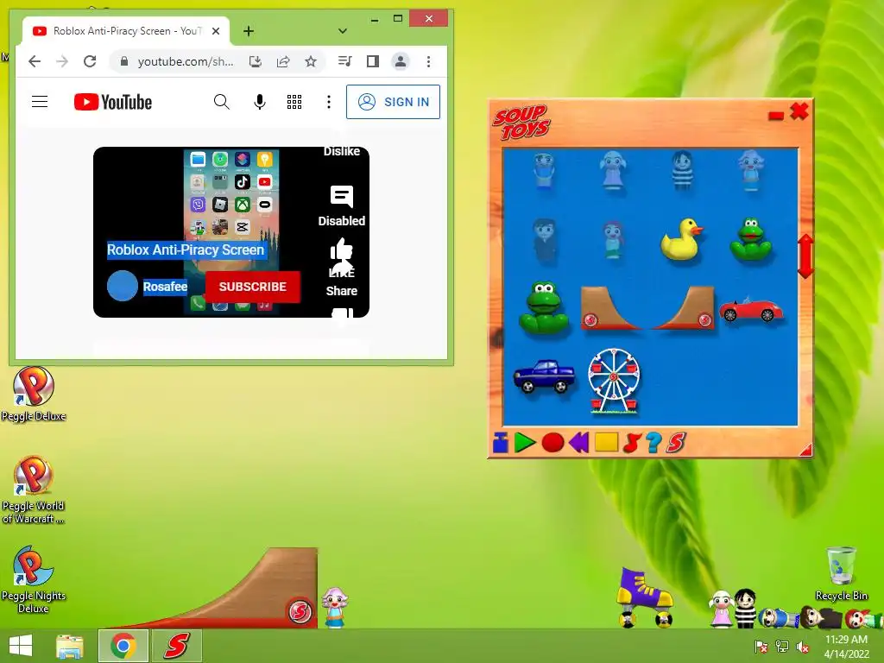Click the yellow square icon in Soup Toys
884x663 pixels.
606,442
